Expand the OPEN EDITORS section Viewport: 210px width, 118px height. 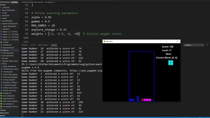pyautogui.click(x=5, y=2)
